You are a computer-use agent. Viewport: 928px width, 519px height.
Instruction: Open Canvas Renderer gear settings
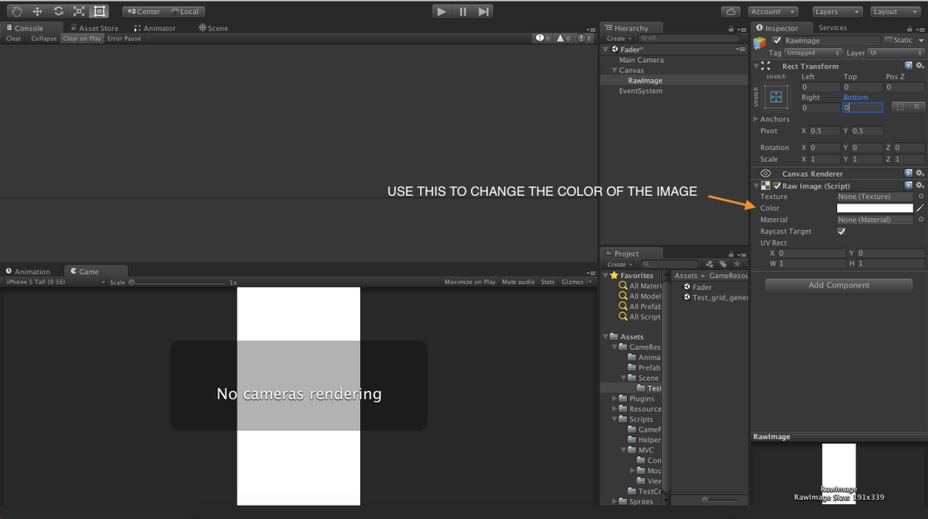coord(920,174)
